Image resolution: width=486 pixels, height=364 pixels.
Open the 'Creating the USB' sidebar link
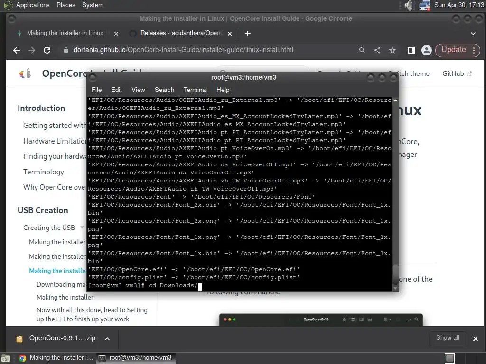(49, 227)
